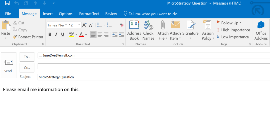Click the To... button
The width and height of the screenshot is (270, 119).
click(27, 57)
